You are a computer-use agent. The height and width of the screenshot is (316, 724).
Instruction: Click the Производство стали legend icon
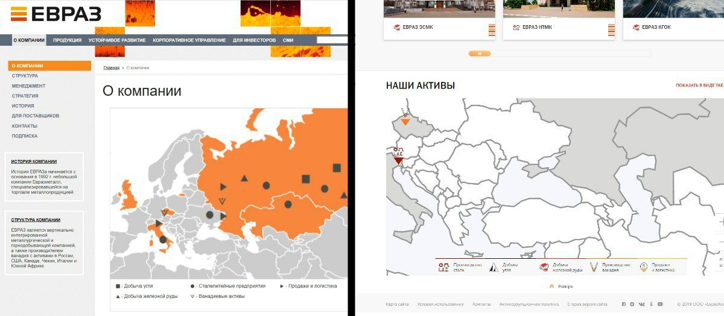point(443,268)
